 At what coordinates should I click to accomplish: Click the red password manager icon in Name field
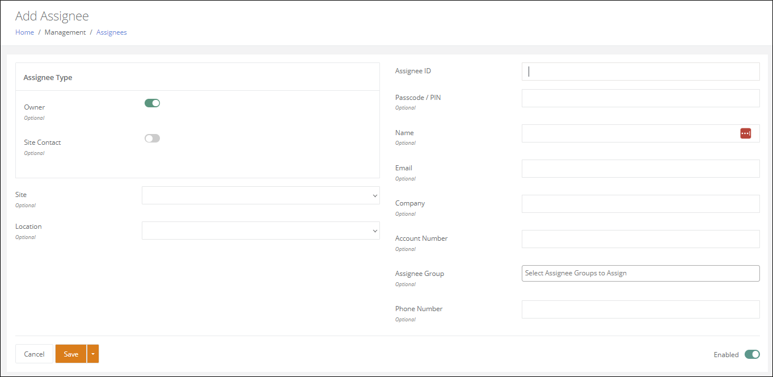[x=745, y=133]
